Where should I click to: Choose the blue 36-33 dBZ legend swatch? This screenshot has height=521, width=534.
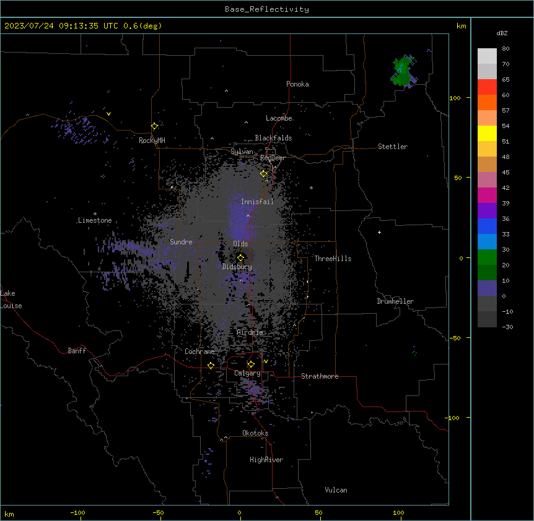coord(487,226)
